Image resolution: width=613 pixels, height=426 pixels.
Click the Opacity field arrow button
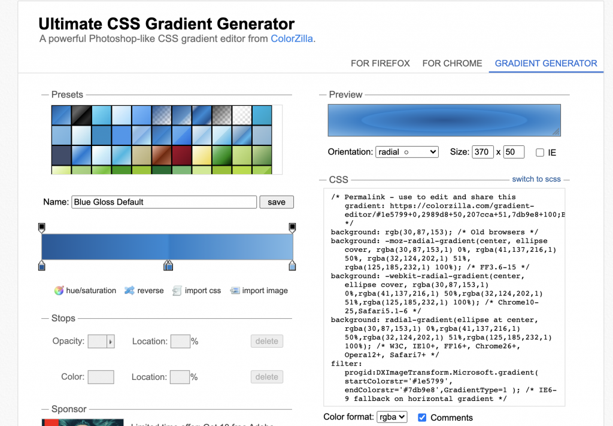[111, 342]
